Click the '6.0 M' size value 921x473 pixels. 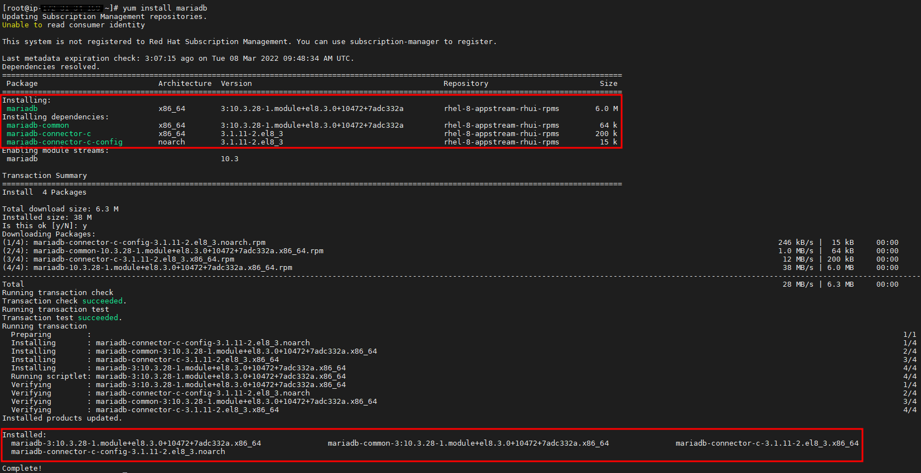pyautogui.click(x=607, y=108)
